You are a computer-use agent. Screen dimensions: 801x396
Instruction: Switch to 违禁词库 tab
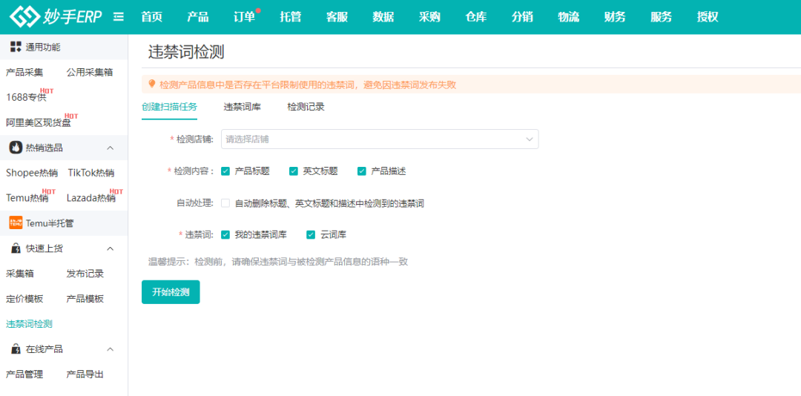(x=242, y=107)
